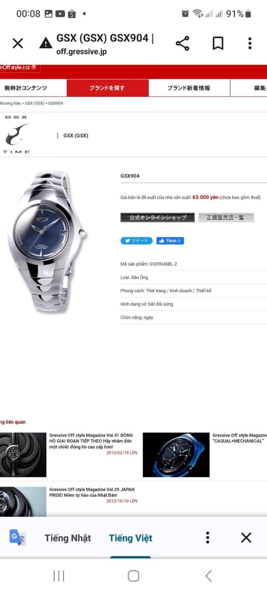
Task: Click the 公式オンラインショップ button
Action: (158, 217)
